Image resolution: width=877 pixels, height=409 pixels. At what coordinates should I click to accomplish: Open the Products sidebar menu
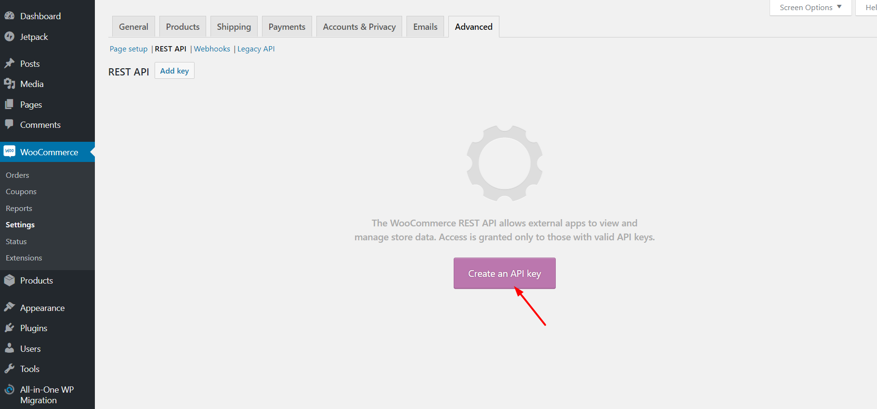pos(37,280)
